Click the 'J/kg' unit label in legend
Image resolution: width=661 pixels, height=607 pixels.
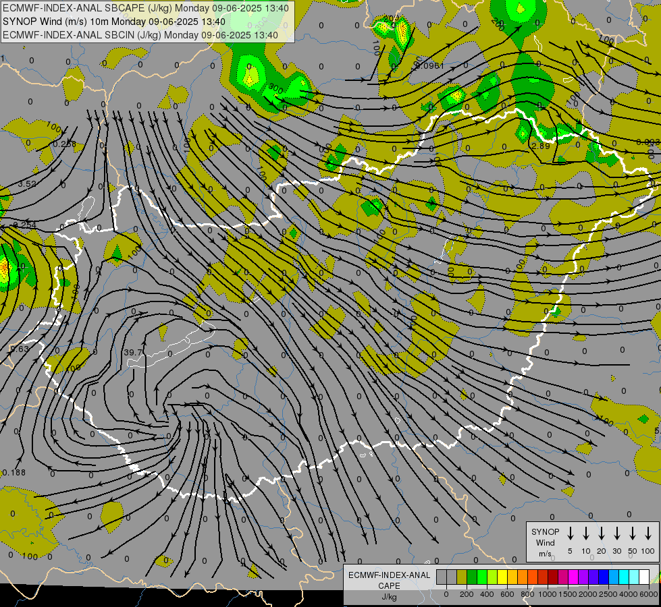pyautogui.click(x=389, y=597)
